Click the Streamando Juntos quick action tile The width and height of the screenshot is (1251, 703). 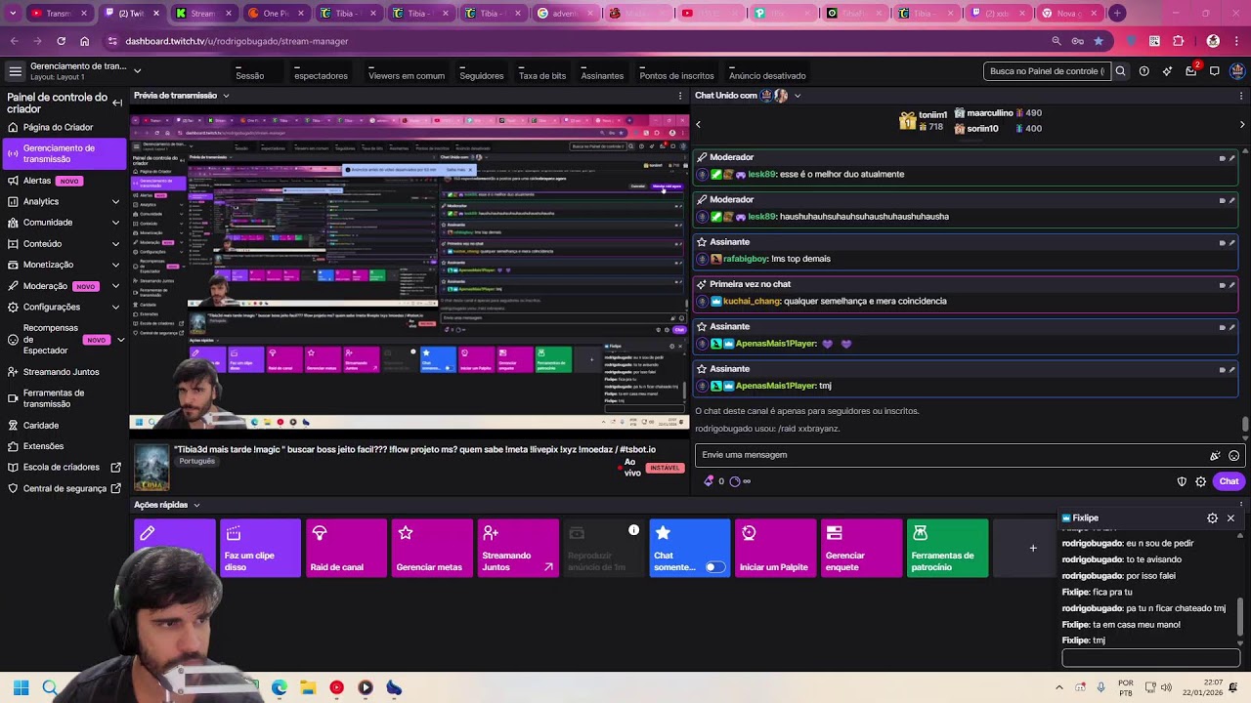click(519, 548)
